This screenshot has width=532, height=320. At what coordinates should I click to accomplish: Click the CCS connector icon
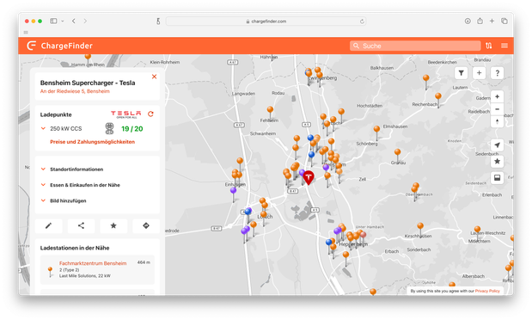click(109, 128)
